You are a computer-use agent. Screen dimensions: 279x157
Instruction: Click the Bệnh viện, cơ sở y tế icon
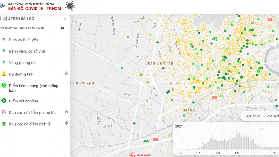point(3,51)
